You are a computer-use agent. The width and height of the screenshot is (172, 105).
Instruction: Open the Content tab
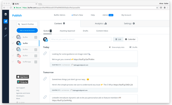(60, 24)
